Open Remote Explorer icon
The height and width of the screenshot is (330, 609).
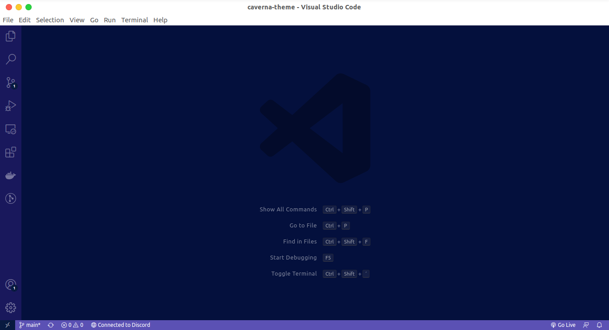tap(11, 129)
